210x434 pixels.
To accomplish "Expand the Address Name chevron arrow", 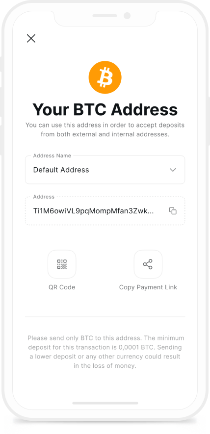I will (x=173, y=170).
